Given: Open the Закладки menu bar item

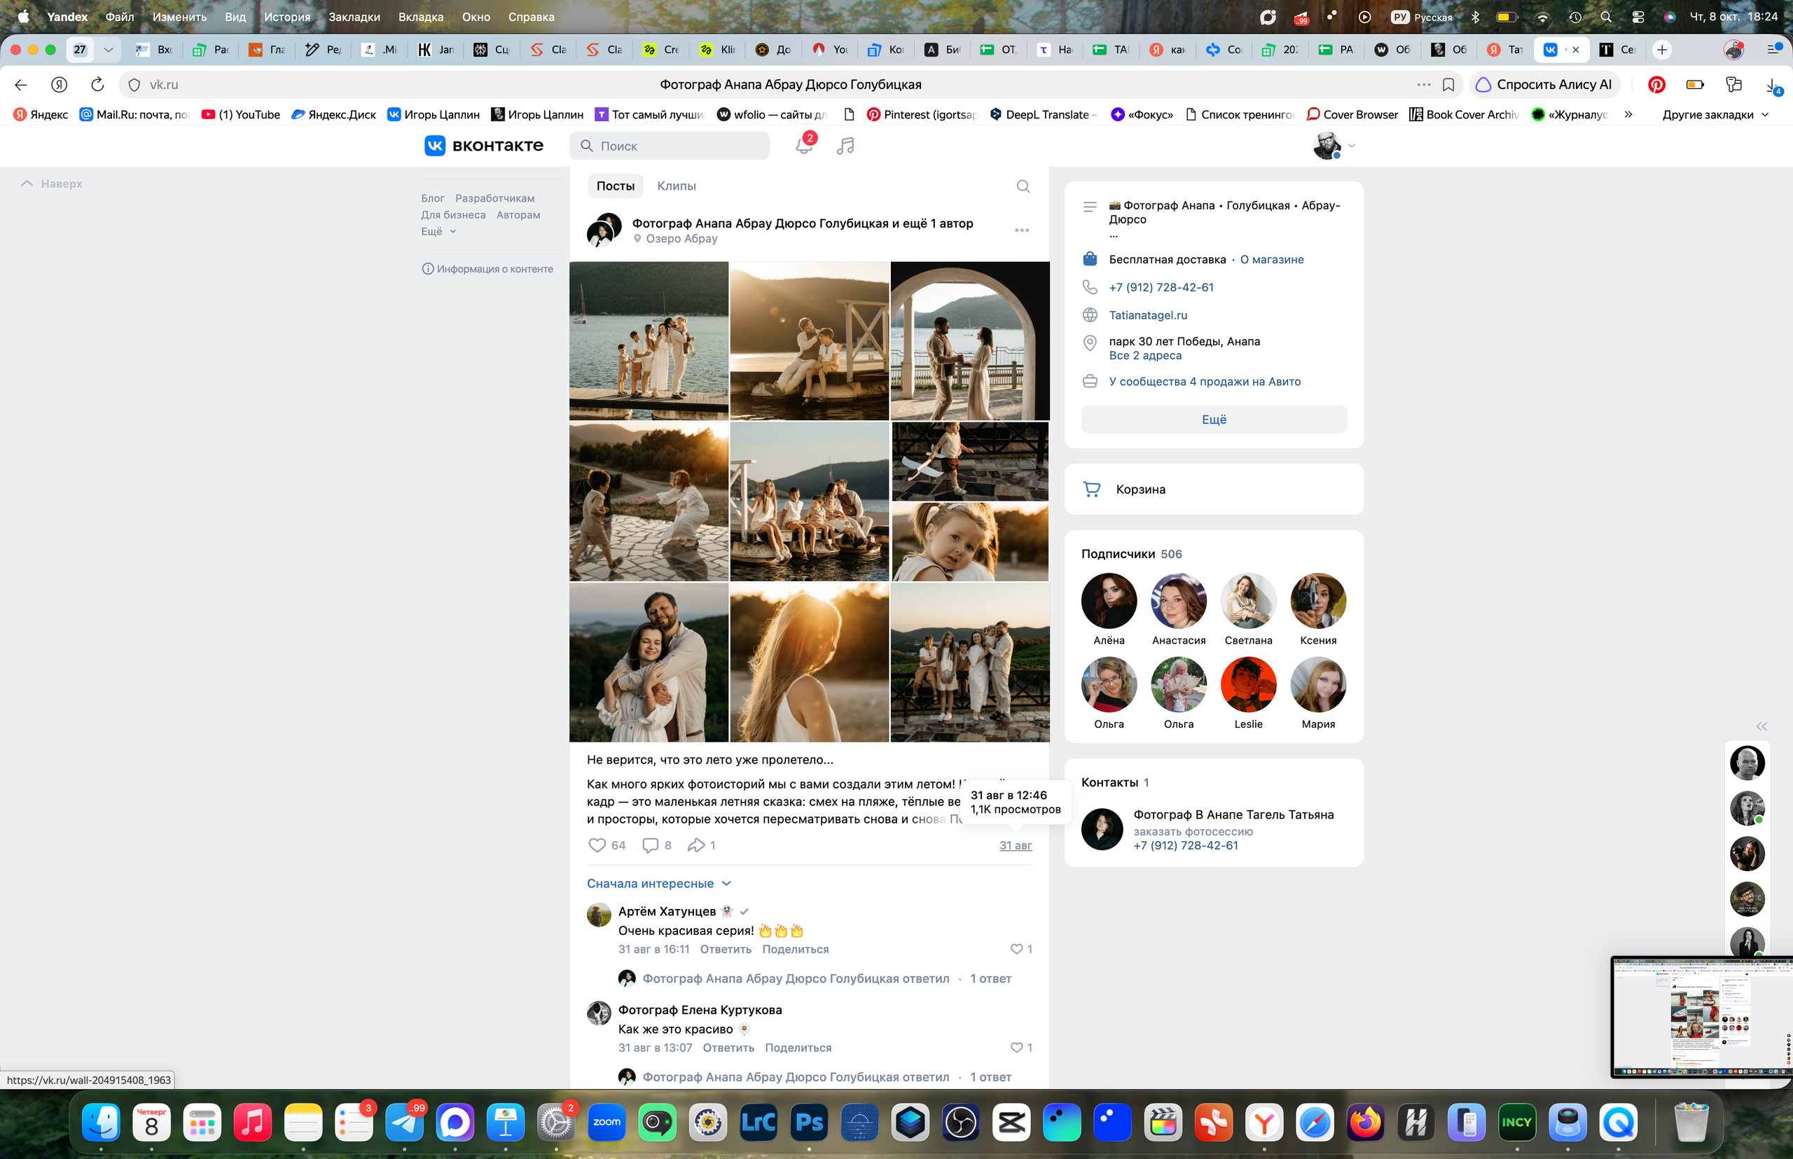Looking at the screenshot, I should point(354,17).
